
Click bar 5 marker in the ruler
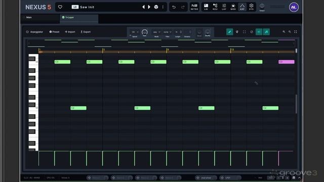(103, 51)
